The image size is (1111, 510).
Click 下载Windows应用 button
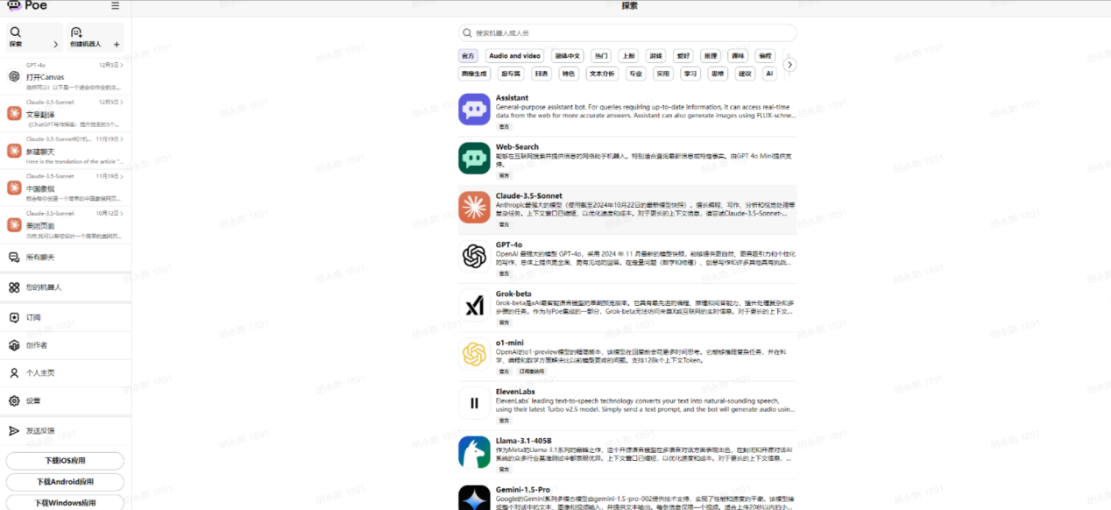click(x=65, y=503)
